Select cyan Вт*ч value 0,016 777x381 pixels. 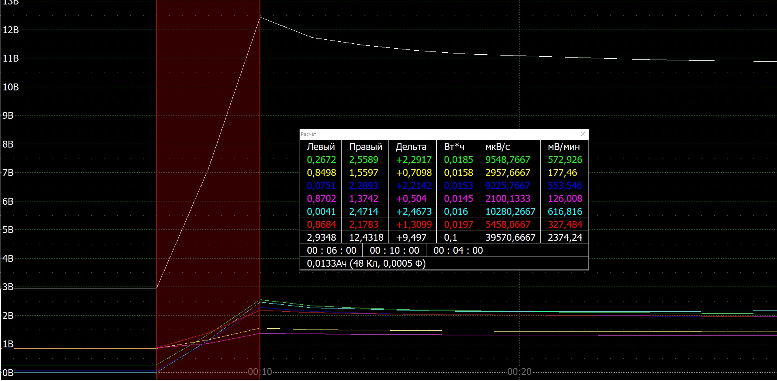coord(456,212)
